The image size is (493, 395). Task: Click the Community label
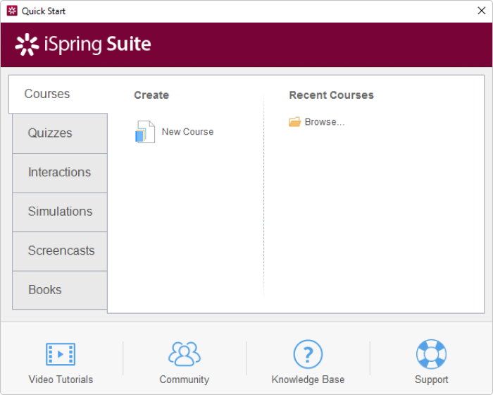185,379
